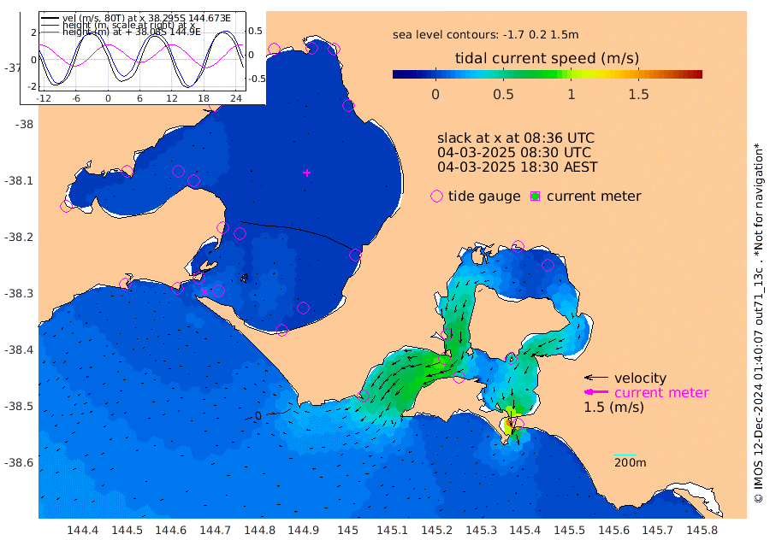Click the '-38.1' latitude axis label
770x540 pixels.
coord(19,181)
